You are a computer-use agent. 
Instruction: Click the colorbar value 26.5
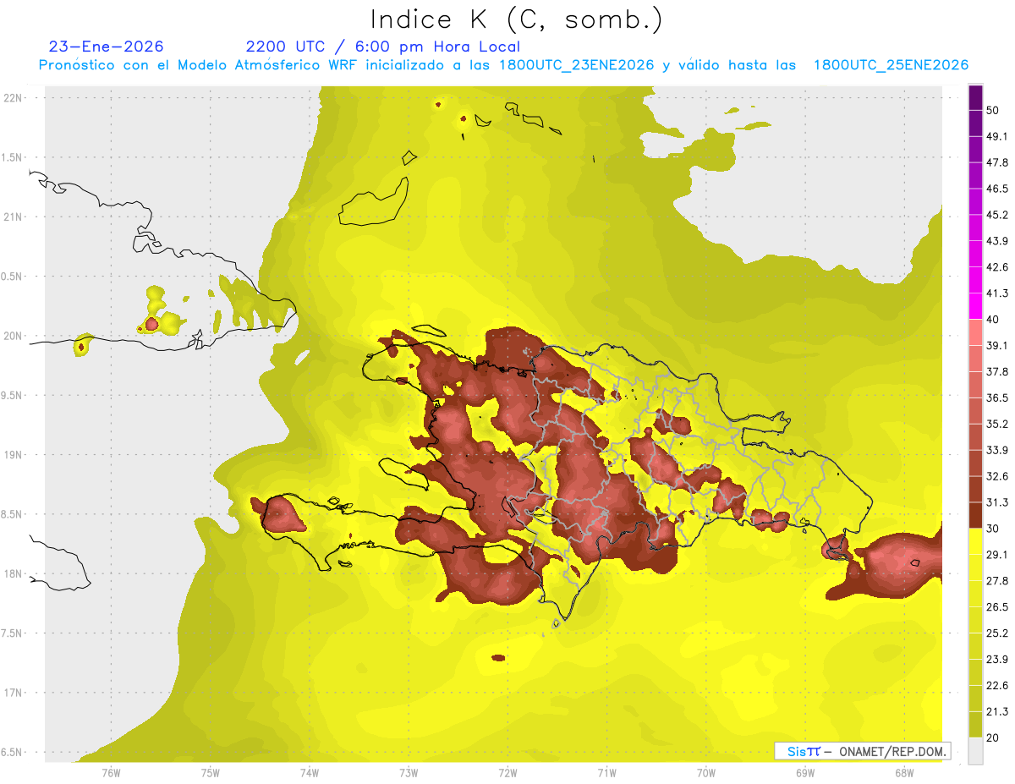point(997,607)
